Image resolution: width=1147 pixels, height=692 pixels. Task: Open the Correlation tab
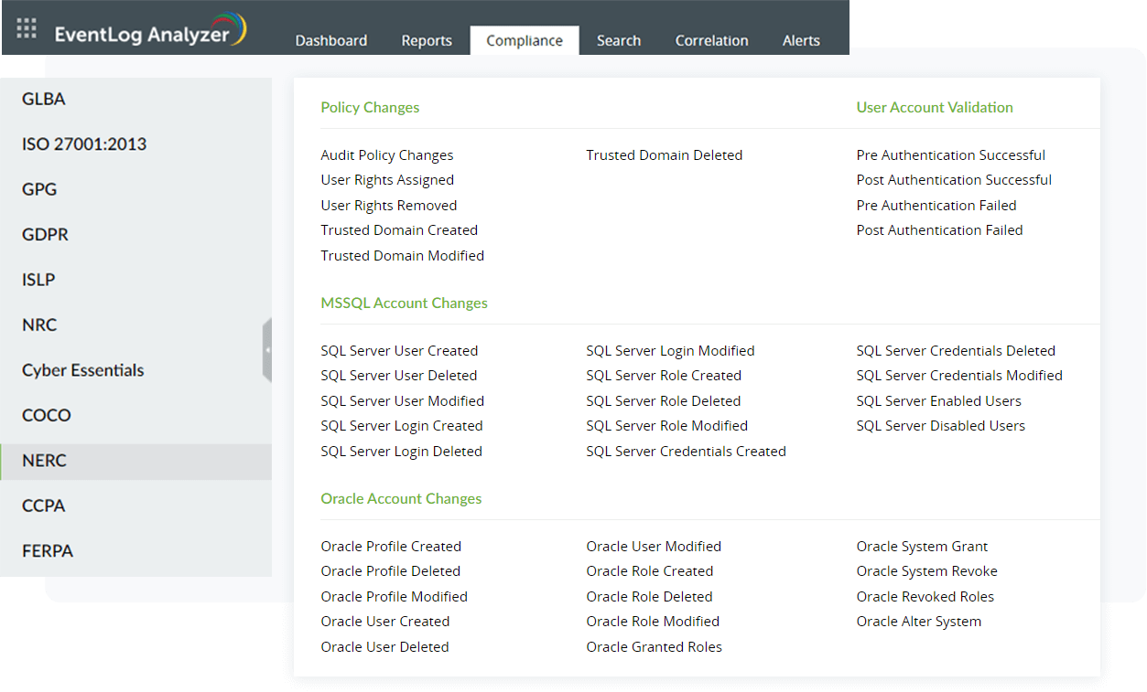click(711, 41)
